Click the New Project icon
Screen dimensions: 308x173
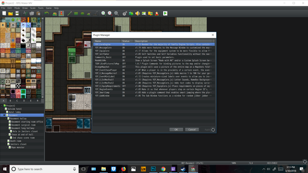[4, 13]
